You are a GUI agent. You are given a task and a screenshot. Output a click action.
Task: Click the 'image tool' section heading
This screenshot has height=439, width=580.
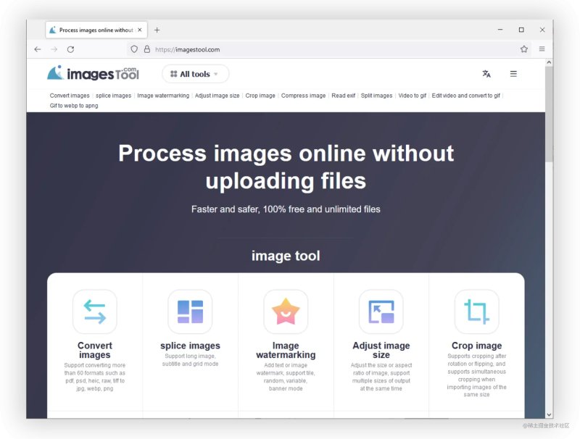click(286, 256)
